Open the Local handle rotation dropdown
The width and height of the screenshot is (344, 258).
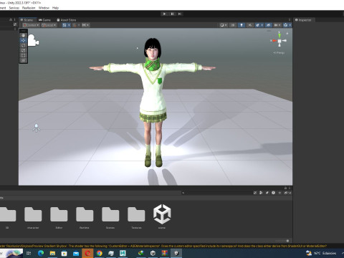pyautogui.click(x=49, y=25)
